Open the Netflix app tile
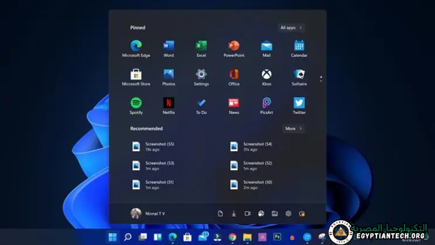 [x=169, y=103]
